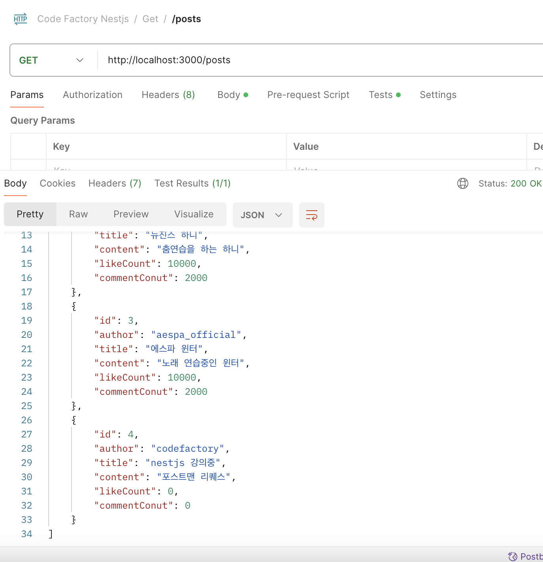Click the Query Params heading
The width and height of the screenshot is (543, 562).
pos(43,121)
